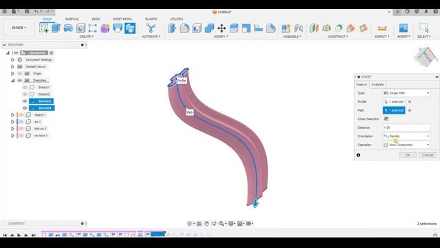440x248 pixels.
Task: Select the Combine tool icon
Action: (209, 28)
